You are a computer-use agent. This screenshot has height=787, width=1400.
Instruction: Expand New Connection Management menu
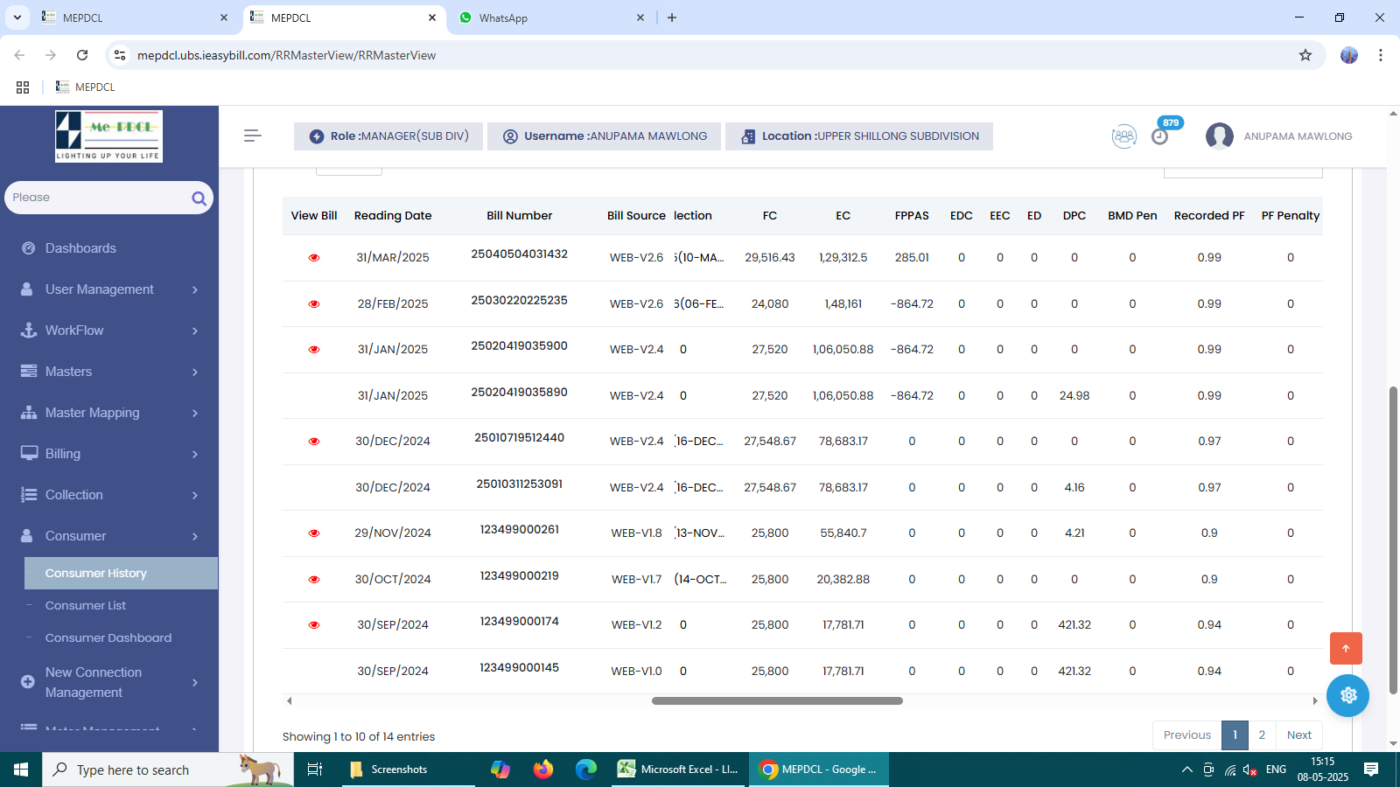[109, 682]
